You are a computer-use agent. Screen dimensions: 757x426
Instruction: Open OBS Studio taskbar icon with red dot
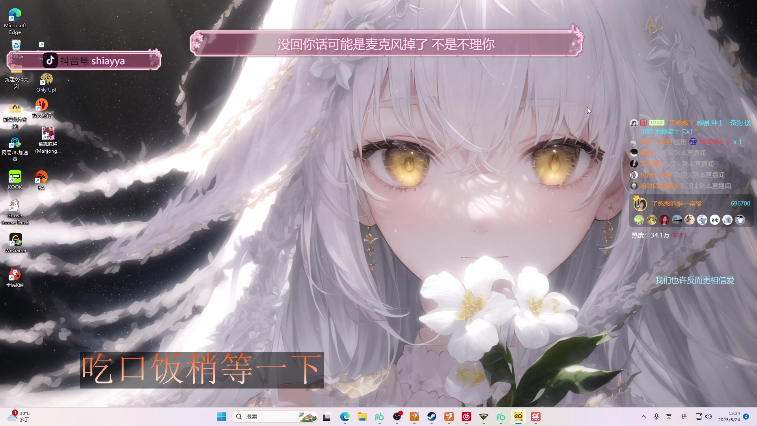(x=397, y=417)
